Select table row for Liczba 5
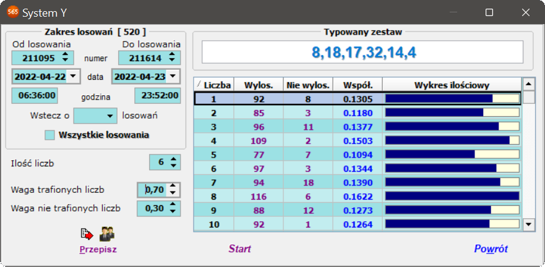 (358, 155)
